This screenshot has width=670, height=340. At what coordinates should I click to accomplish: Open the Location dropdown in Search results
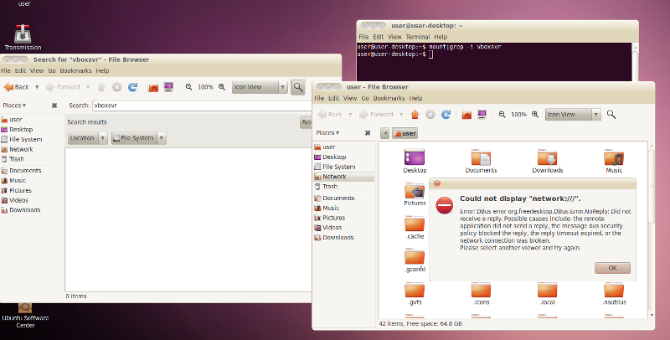[x=87, y=138]
